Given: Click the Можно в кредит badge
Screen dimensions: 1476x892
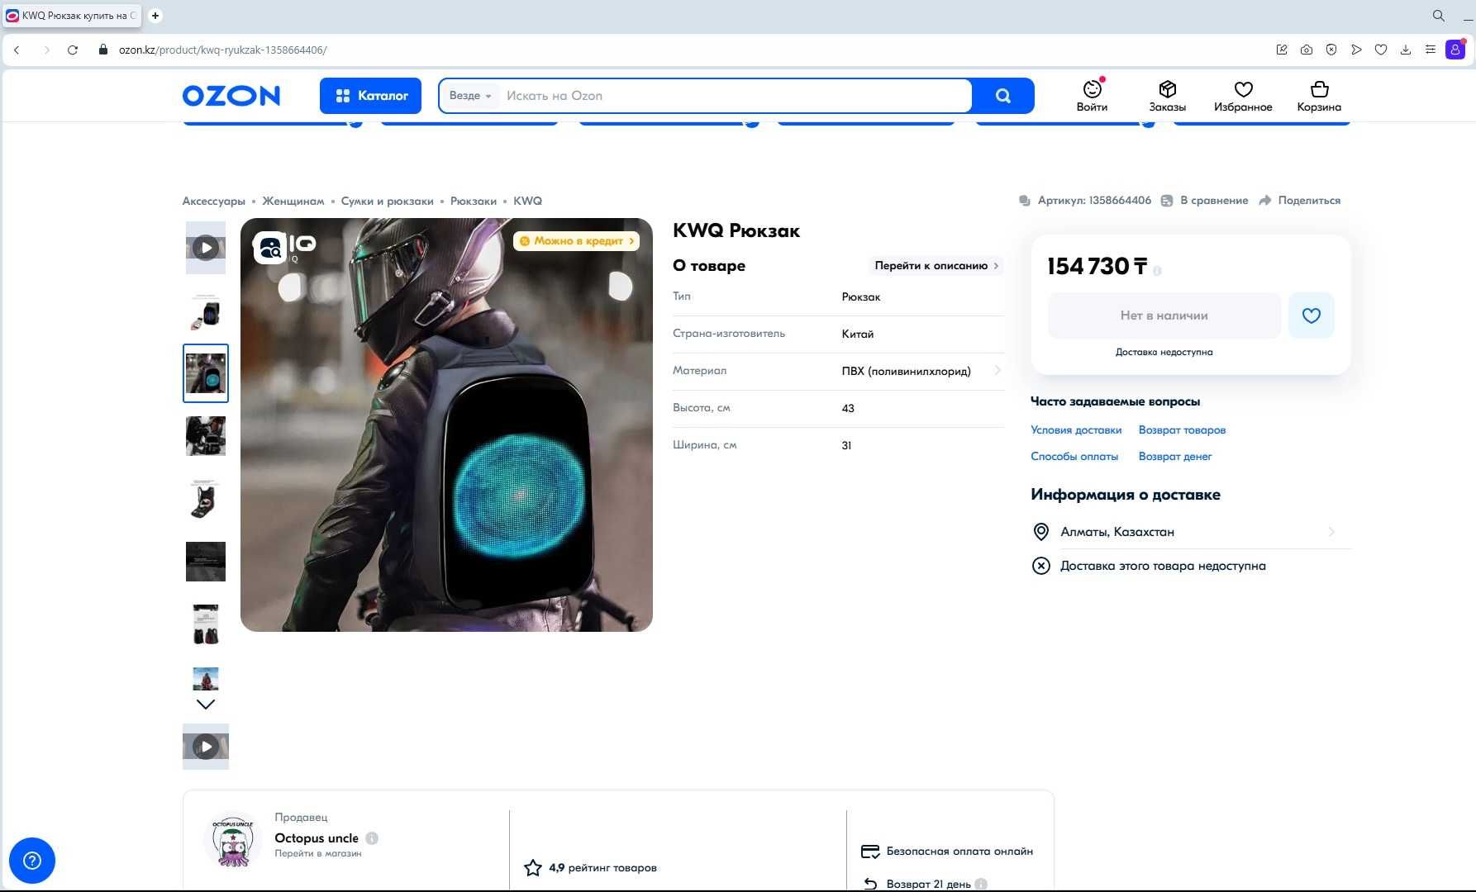Looking at the screenshot, I should click(577, 241).
